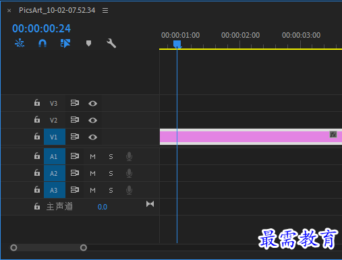Image resolution: width=342 pixels, height=260 pixels.
Task: Solo track A1 with S button
Action: pyautogui.click(x=111, y=156)
